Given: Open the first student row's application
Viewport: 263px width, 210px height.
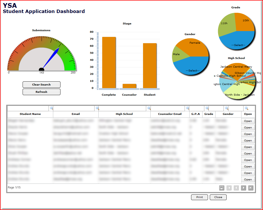Looking at the screenshot, I should coord(248,121).
